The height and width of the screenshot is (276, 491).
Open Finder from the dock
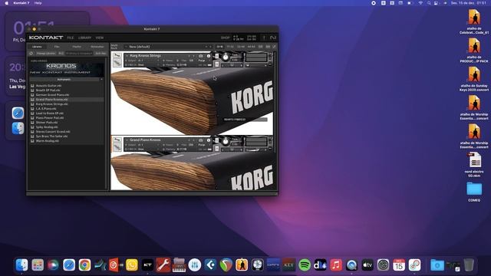tap(21, 265)
